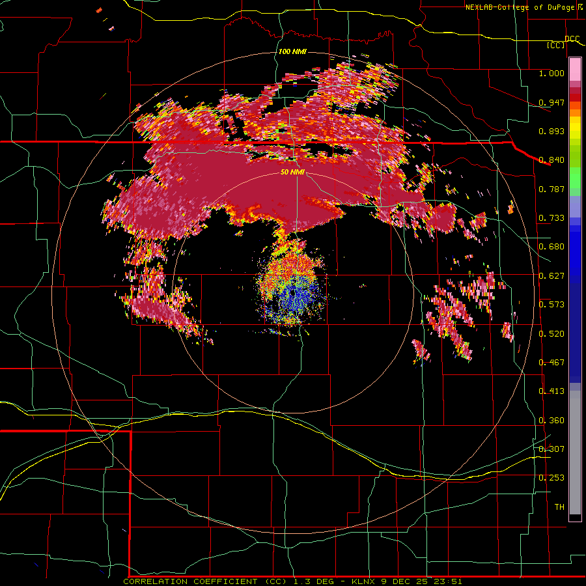Click the 0.893 scale value
The image size is (586, 586).
pos(551,131)
